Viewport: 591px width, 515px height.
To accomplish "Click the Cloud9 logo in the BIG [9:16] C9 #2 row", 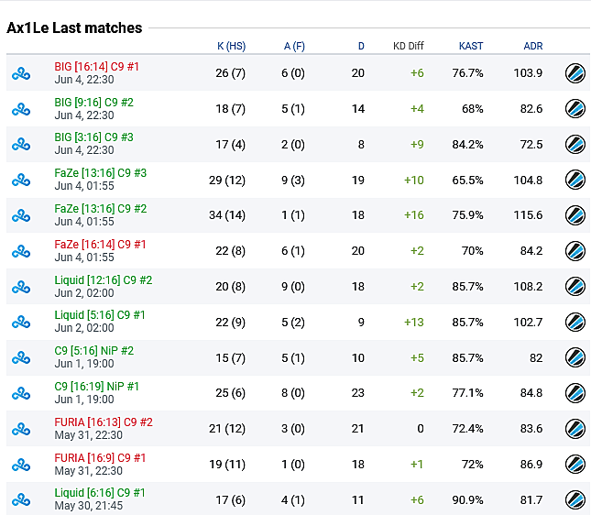I will coord(21,109).
